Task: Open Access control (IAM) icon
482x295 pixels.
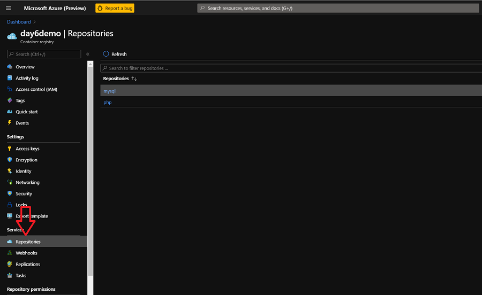Action: (10, 89)
